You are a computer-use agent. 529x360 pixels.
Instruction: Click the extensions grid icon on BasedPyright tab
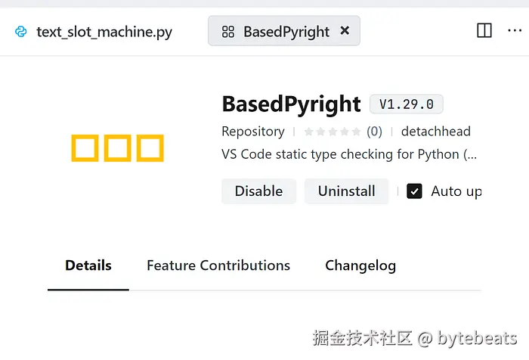pyautogui.click(x=228, y=32)
